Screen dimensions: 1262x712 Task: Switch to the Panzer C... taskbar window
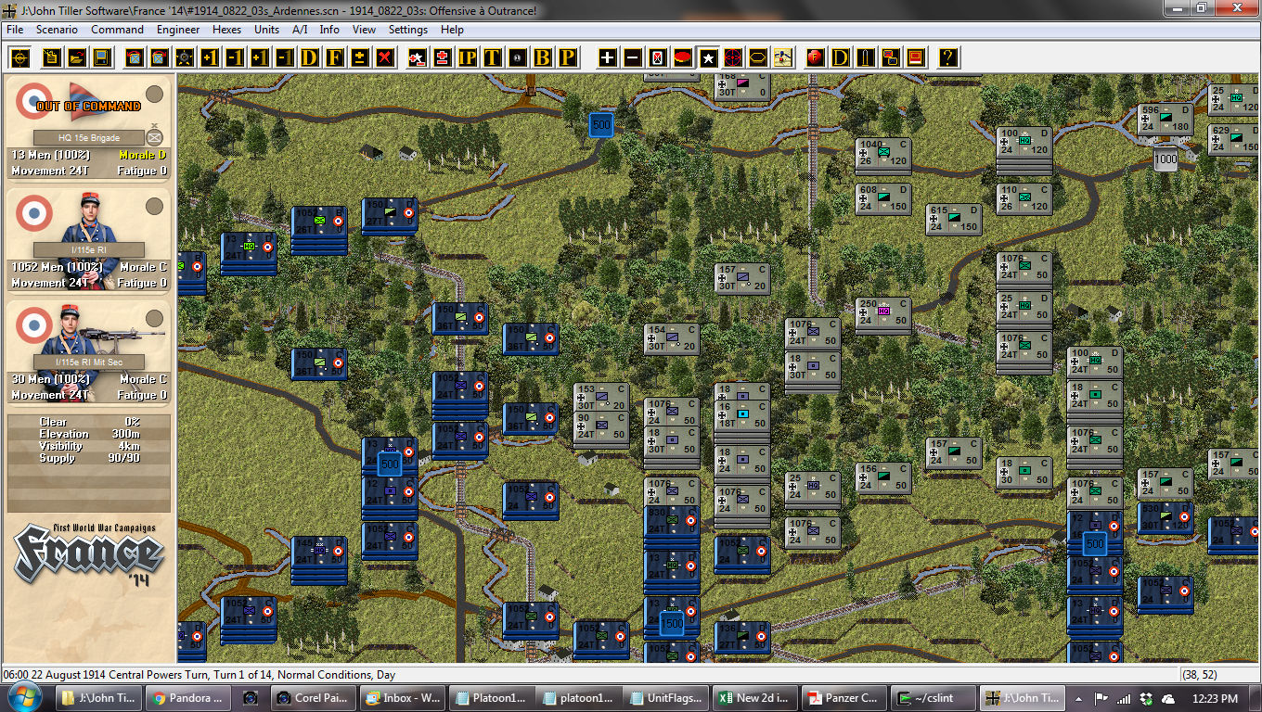click(844, 698)
